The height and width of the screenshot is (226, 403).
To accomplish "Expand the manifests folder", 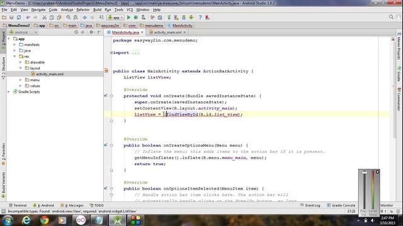I will 14,45.
